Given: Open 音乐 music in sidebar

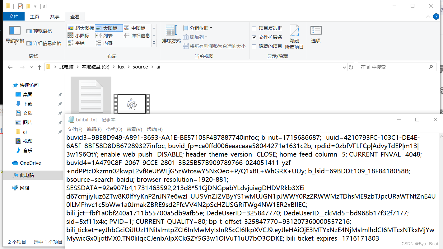Looking at the screenshot, I should pos(28,150).
